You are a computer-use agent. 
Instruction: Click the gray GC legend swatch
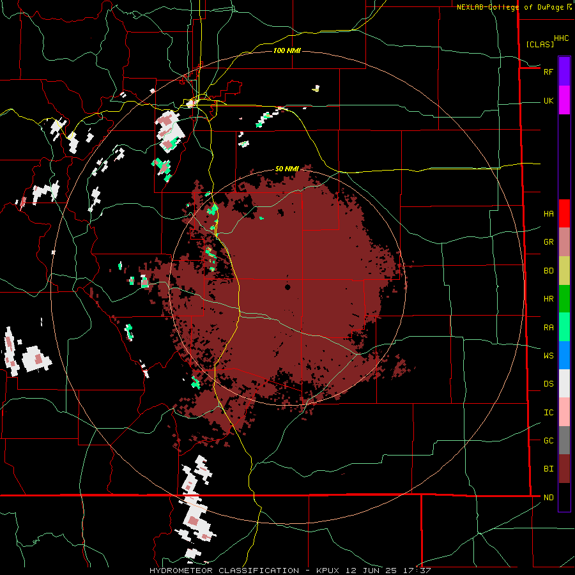tap(564, 440)
